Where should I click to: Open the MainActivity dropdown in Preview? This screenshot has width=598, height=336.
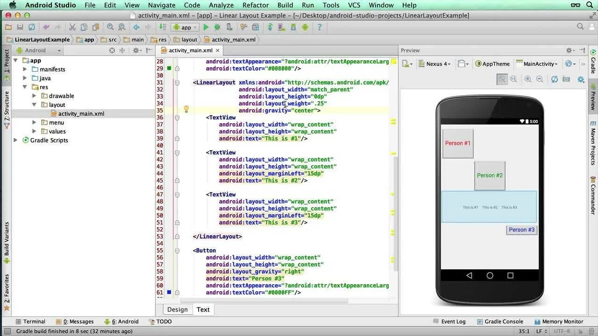point(537,64)
